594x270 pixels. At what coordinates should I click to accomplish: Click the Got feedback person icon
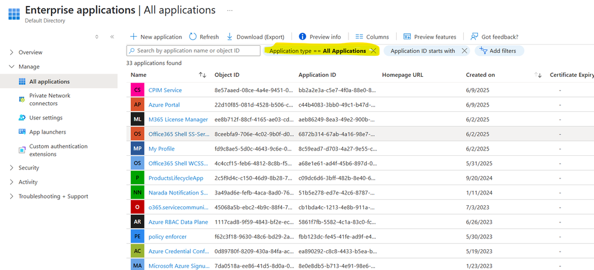tap(474, 37)
